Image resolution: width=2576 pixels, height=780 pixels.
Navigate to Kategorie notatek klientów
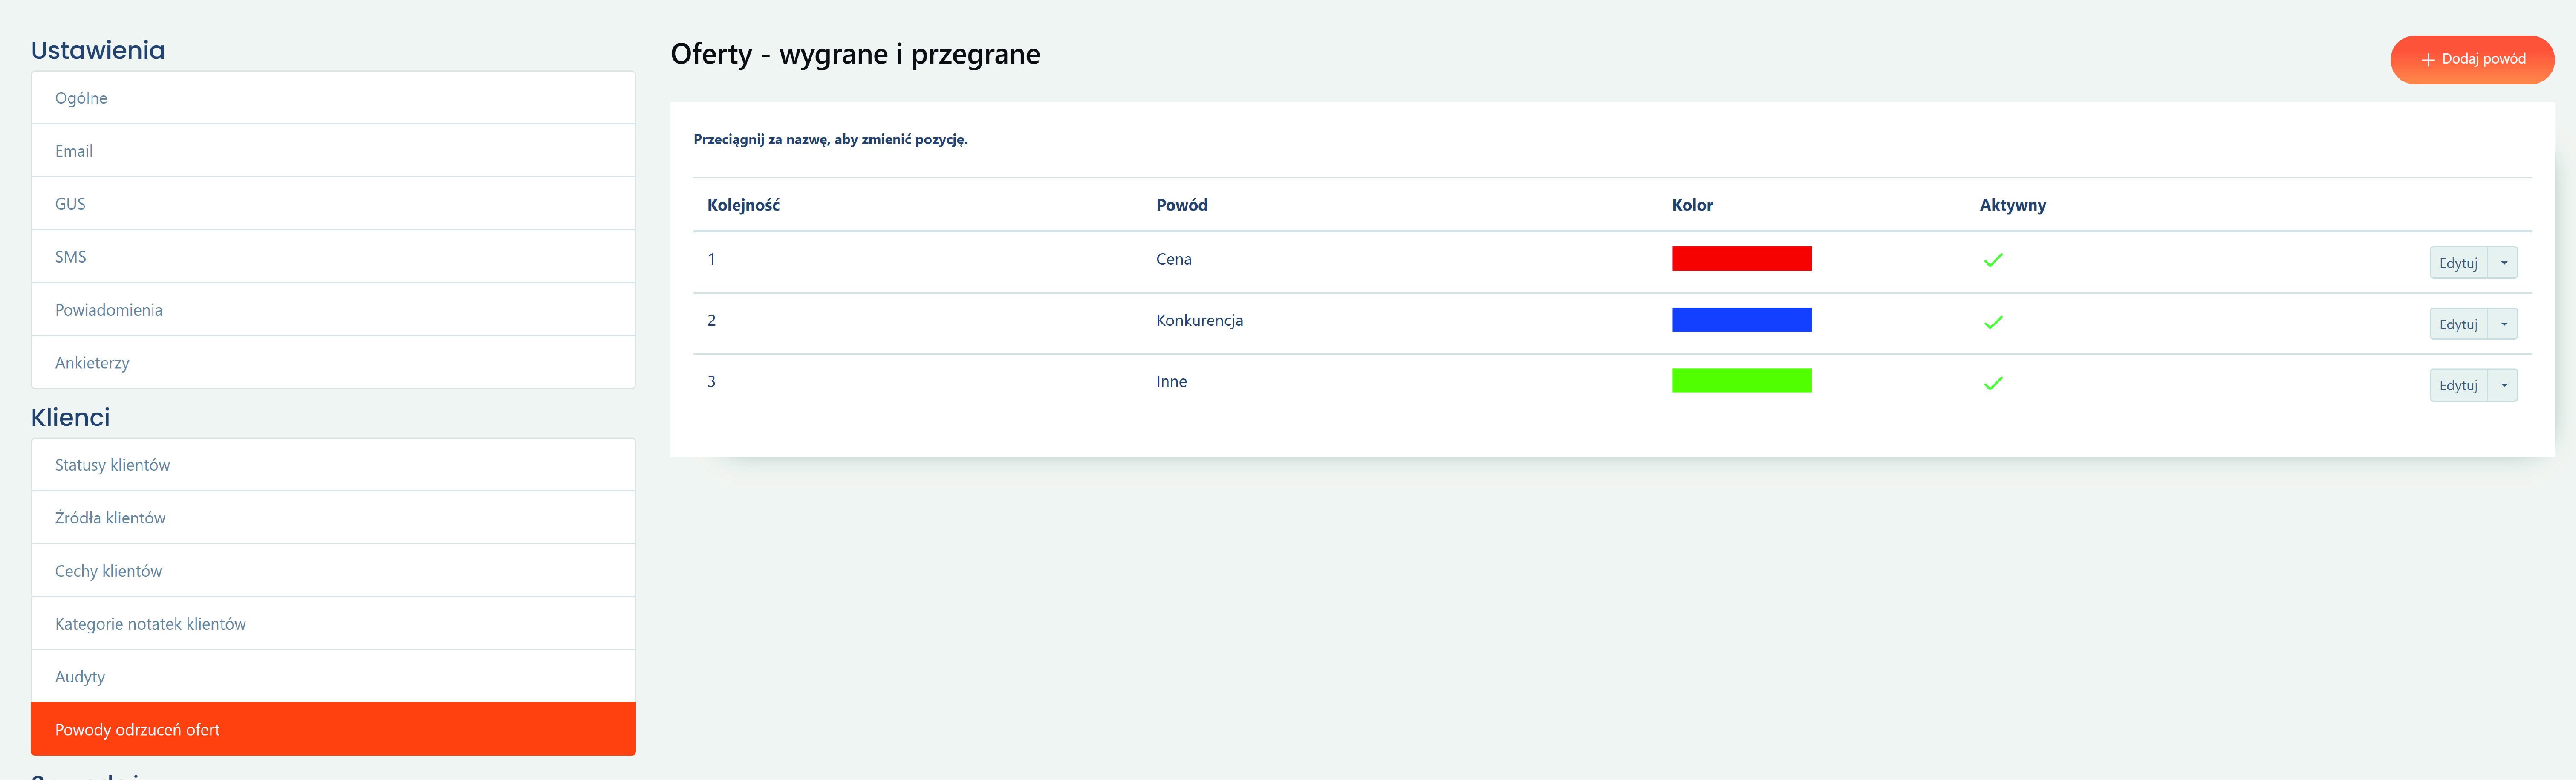coord(150,624)
